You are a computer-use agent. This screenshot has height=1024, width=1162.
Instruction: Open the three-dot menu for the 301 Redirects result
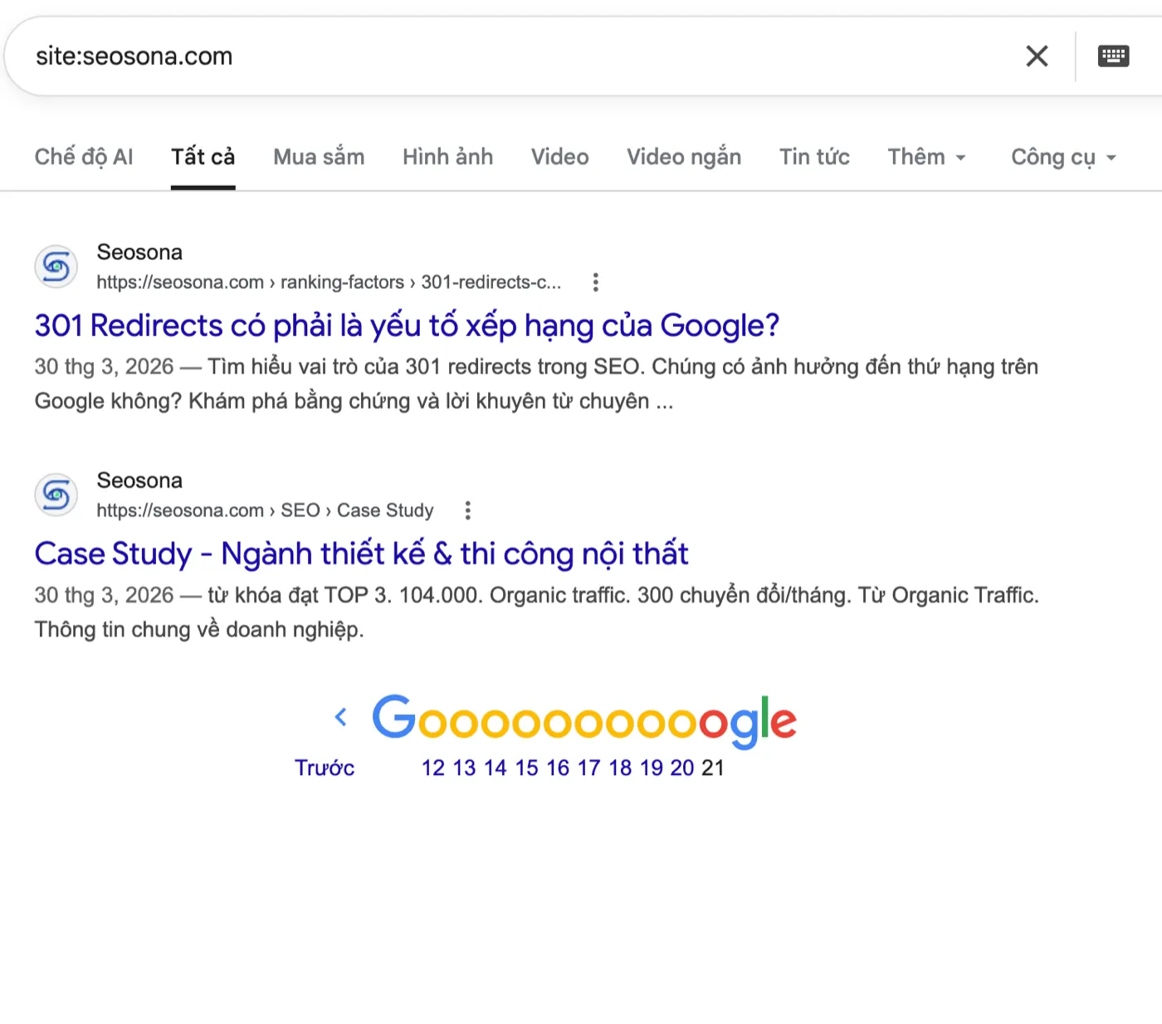pyautogui.click(x=595, y=282)
